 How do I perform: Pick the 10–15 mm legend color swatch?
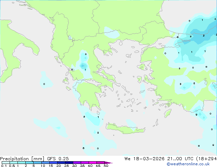coord(45,163)
